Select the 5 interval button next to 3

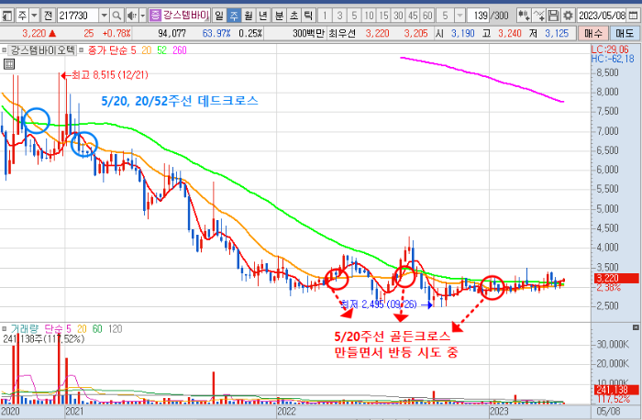[x=354, y=16]
